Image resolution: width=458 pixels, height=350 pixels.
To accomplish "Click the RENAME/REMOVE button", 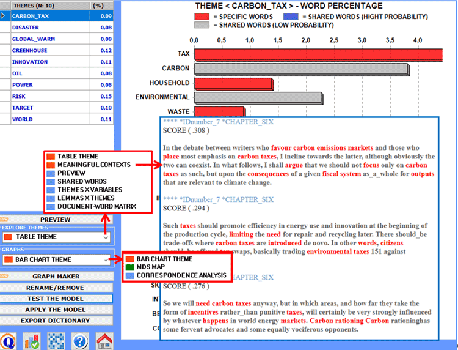I will (x=57, y=288).
